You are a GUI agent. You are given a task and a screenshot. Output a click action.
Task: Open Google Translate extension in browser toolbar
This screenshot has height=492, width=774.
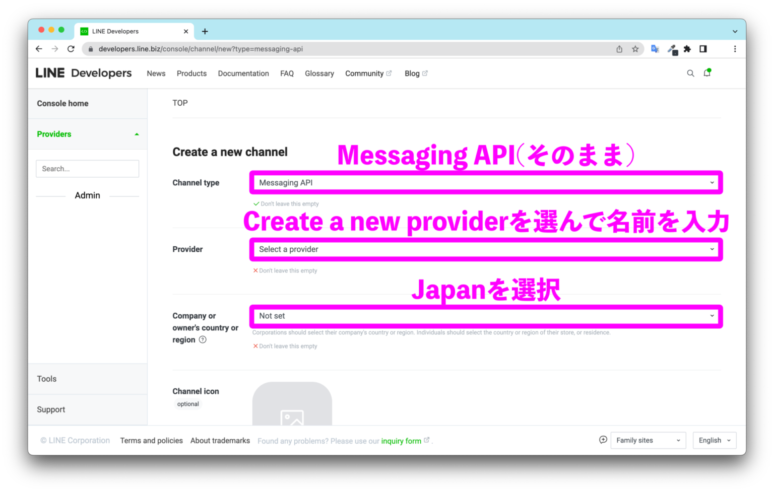(x=655, y=49)
